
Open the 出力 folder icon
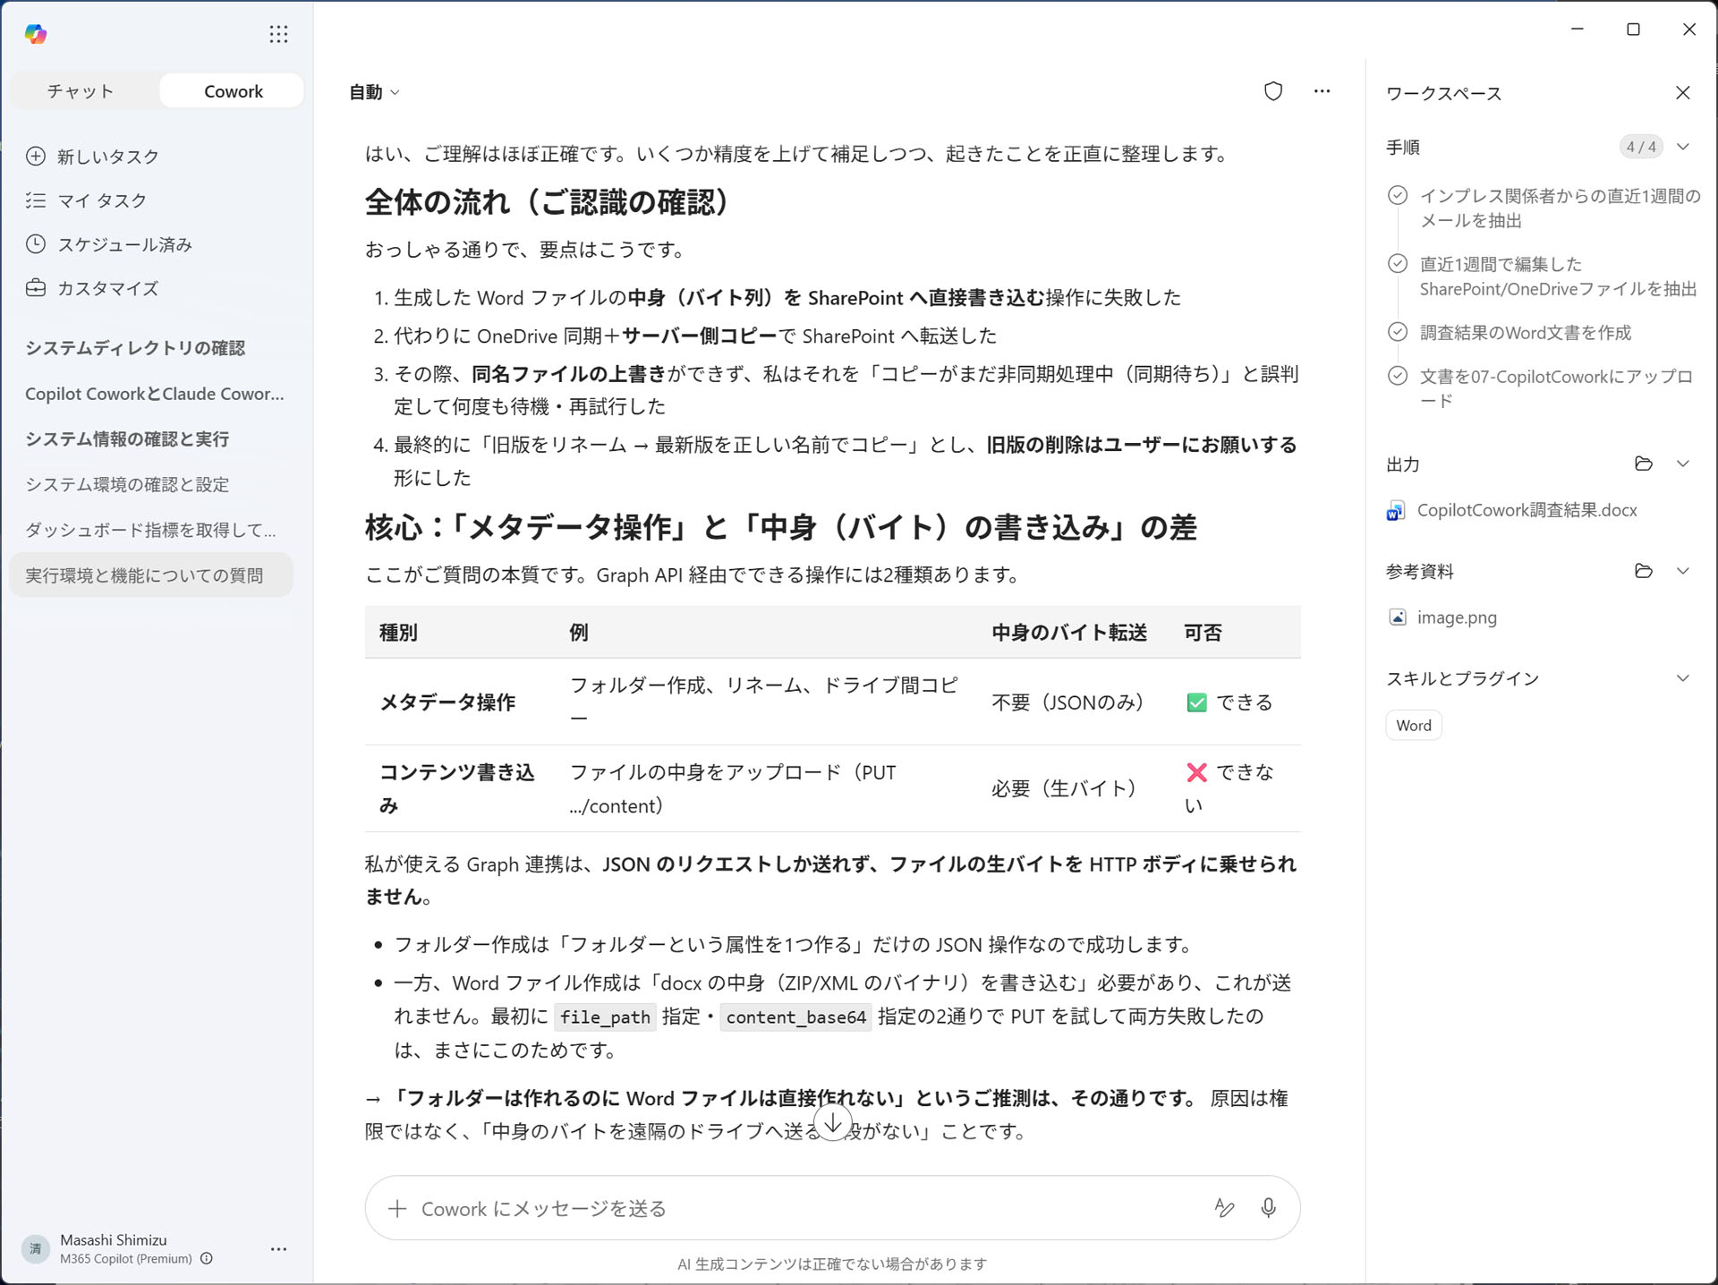click(1643, 464)
